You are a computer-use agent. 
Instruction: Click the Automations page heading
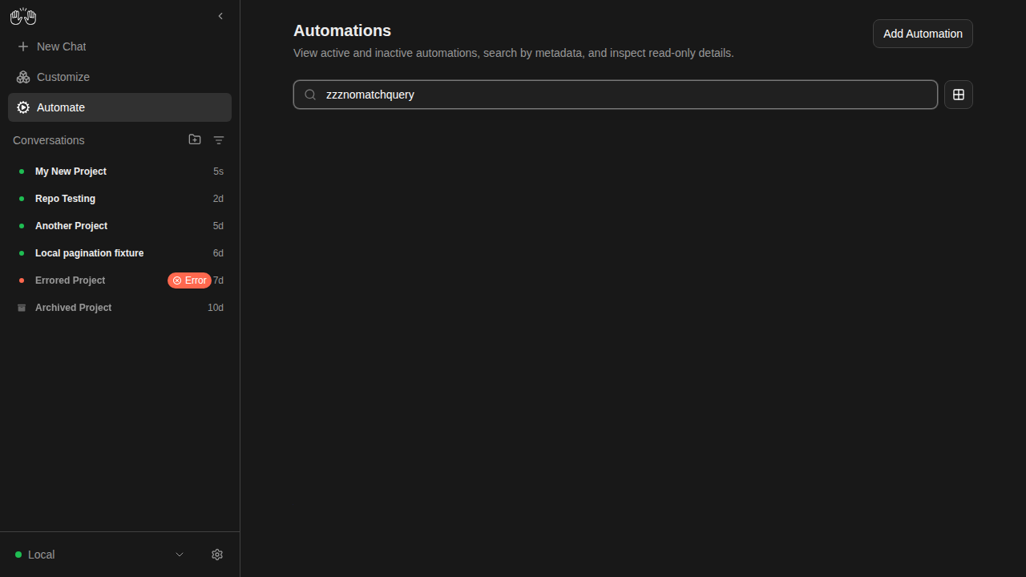click(x=342, y=30)
